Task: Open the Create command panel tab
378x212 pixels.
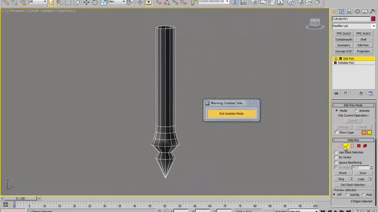Action: click(334, 12)
